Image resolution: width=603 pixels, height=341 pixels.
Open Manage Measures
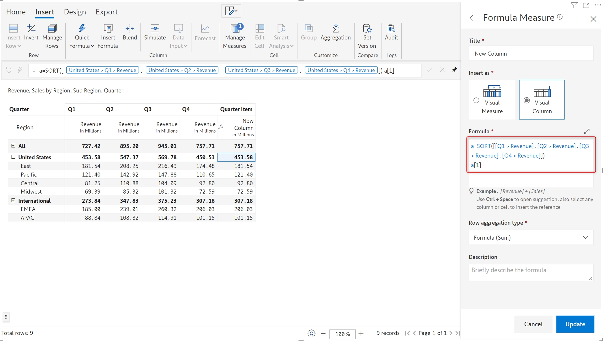[235, 29]
